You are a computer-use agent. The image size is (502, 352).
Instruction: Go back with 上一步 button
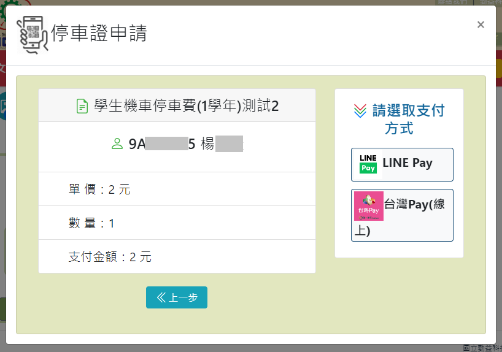177,297
